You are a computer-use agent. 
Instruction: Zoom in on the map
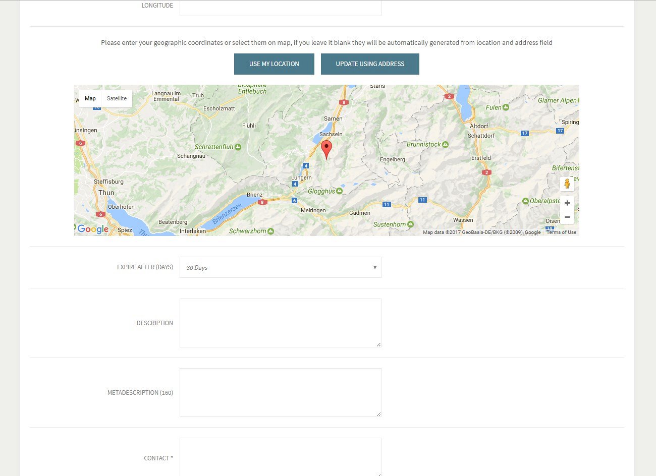click(x=567, y=203)
